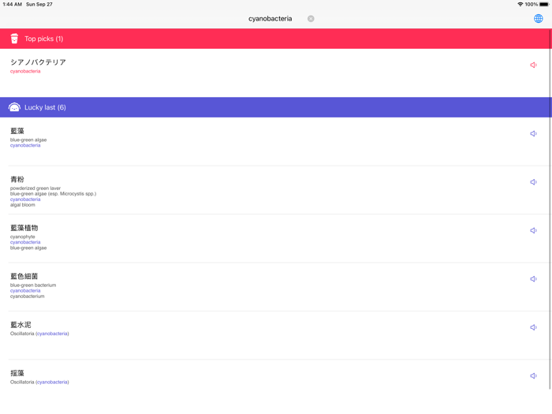Tap the Lucky last header icon
552x414 pixels.
[14, 107]
